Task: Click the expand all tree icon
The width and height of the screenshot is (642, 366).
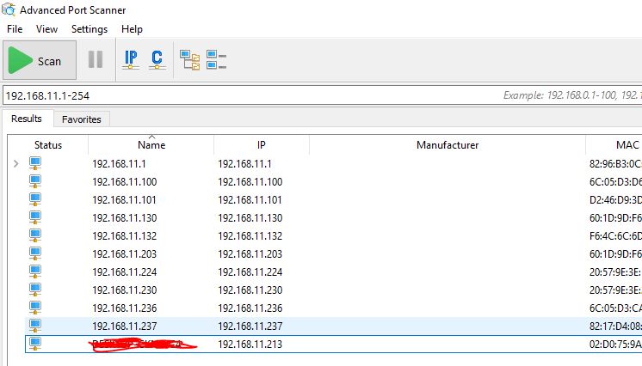Action: [189, 60]
